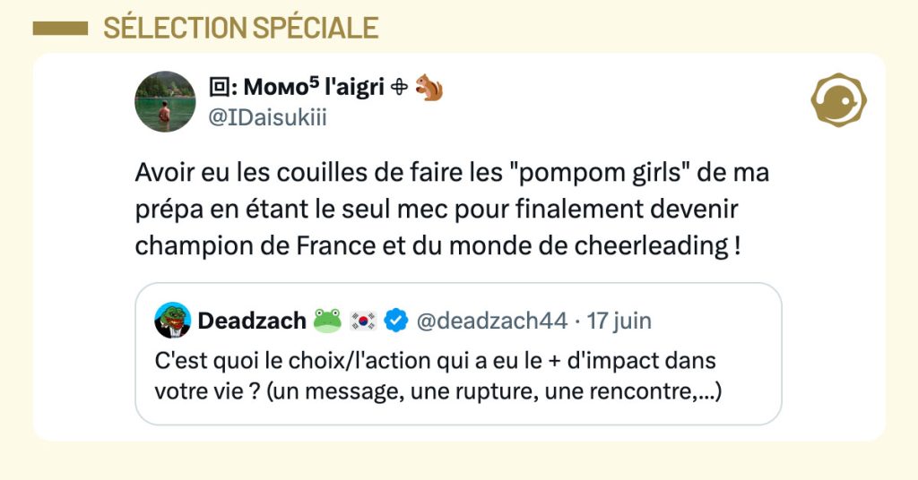This screenshot has height=480, width=918.
Task: Click the gold badge logo icon
Action: (x=837, y=99)
